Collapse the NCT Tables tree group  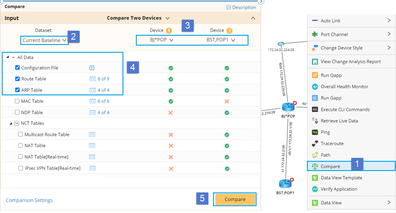coord(11,123)
